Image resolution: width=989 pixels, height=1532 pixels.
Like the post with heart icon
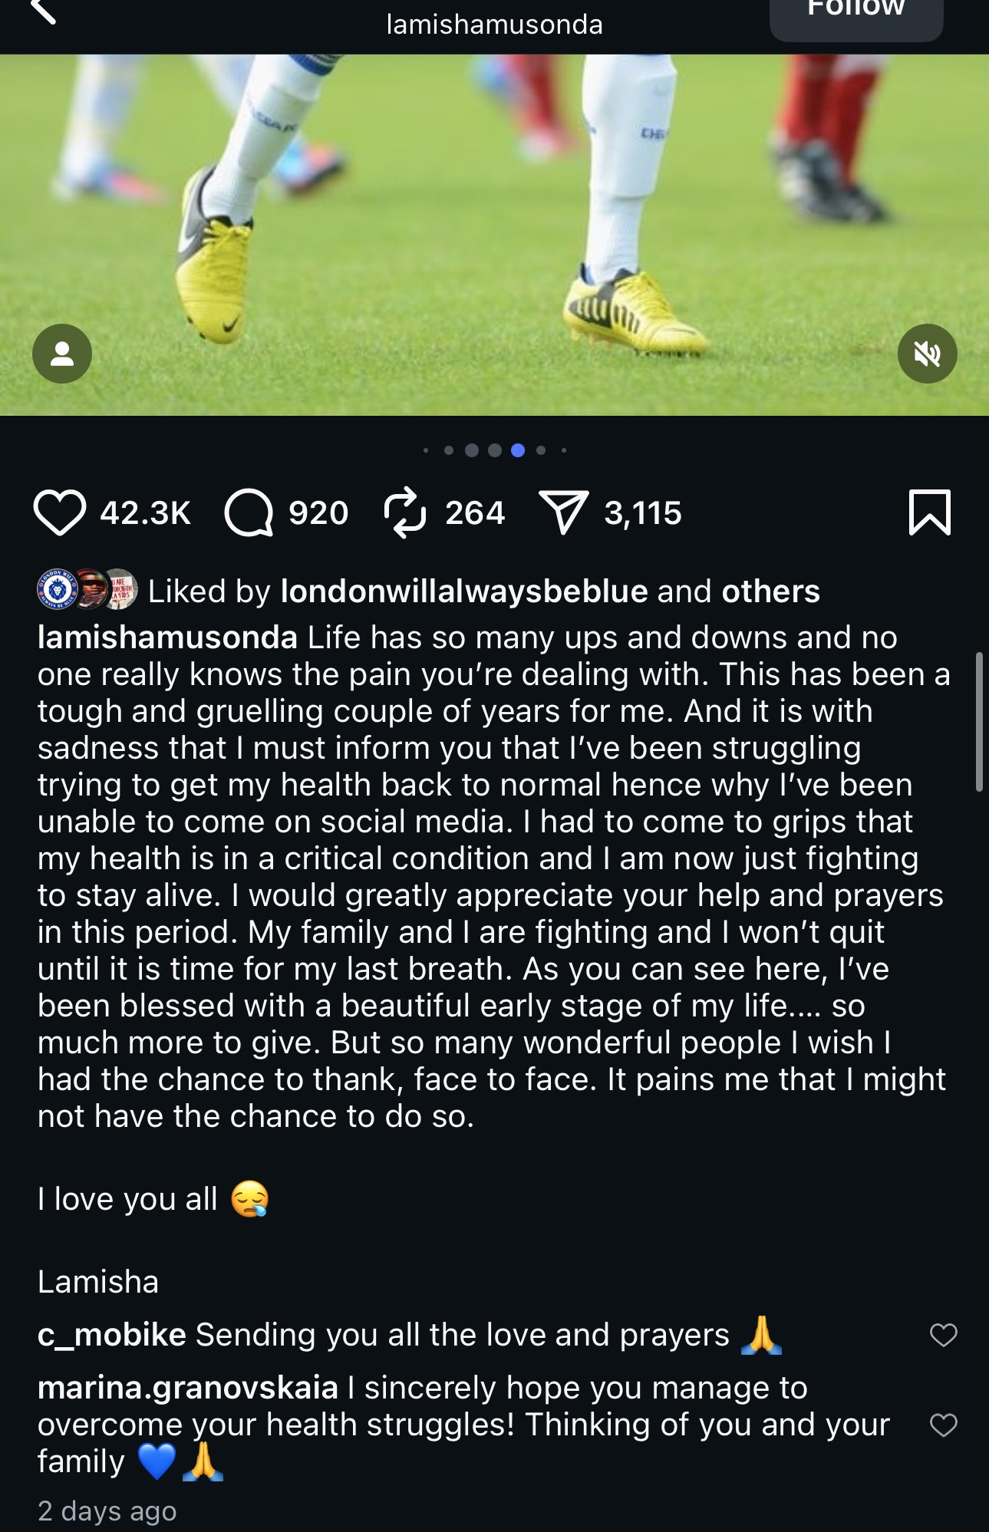59,512
